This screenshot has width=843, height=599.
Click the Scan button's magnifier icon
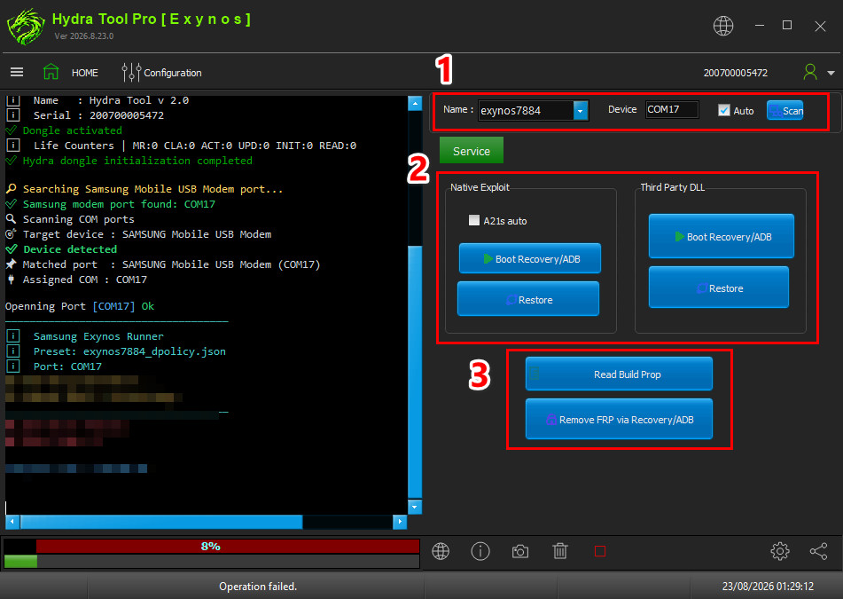775,111
